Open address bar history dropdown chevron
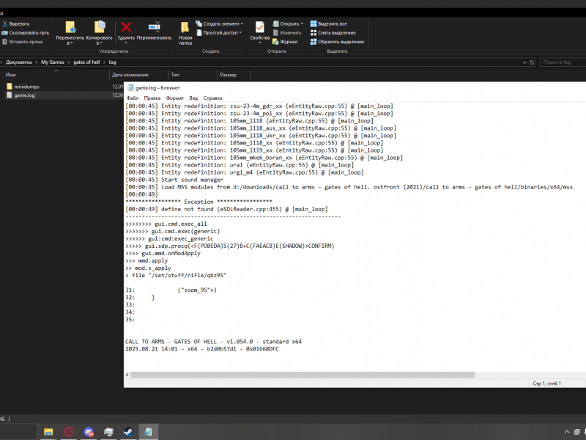Screen dimensions: 586x440 coord(524,62)
